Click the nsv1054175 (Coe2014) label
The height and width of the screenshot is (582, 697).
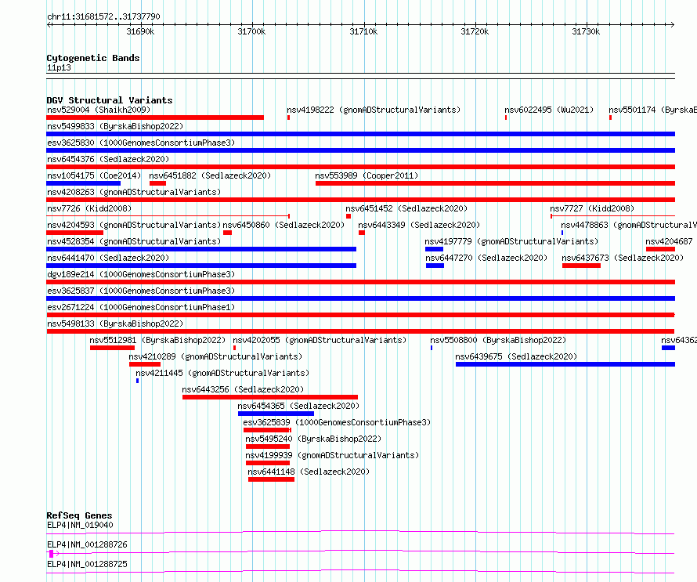click(94, 175)
